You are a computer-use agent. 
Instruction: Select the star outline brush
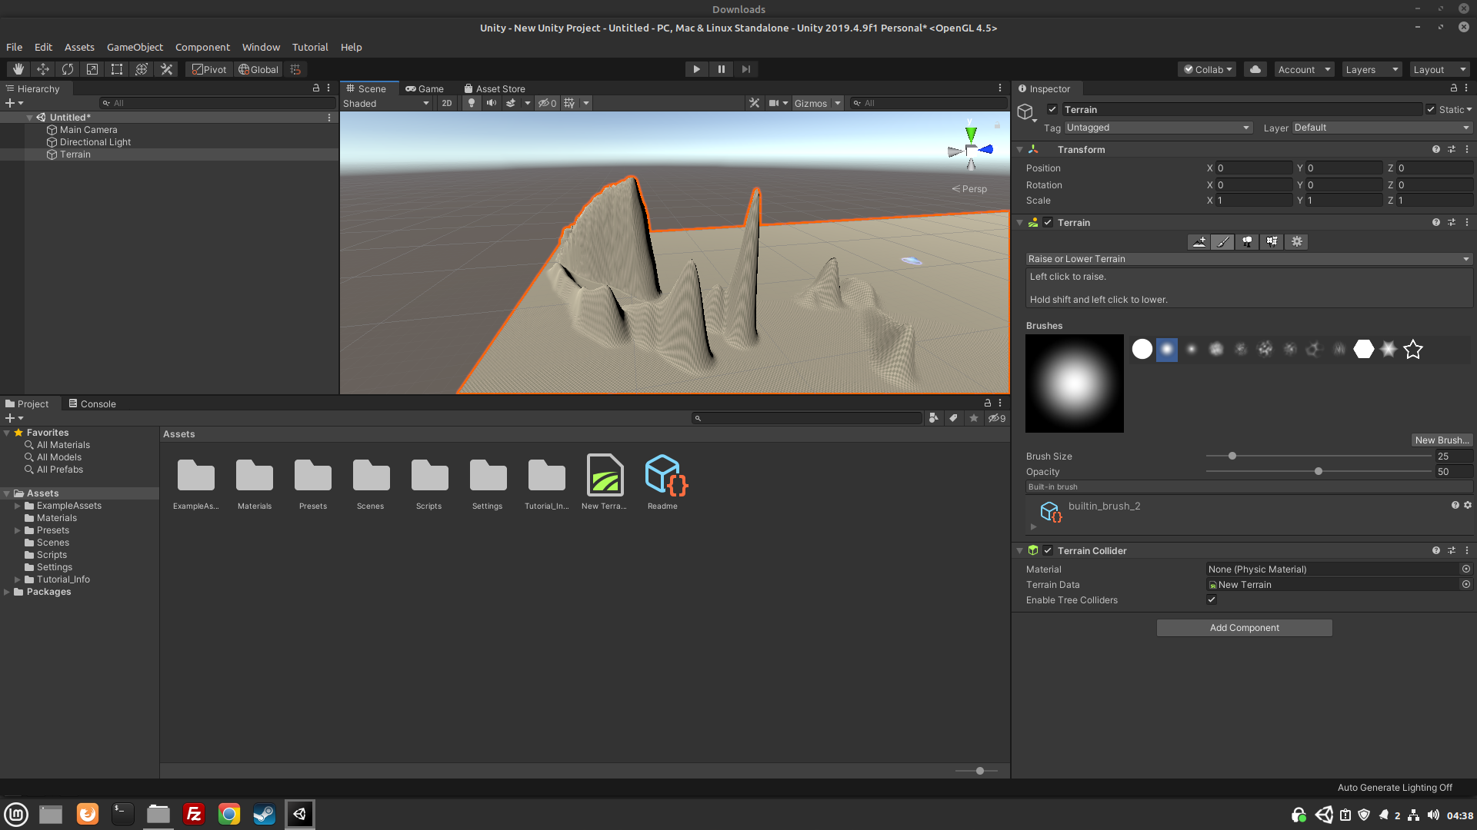[x=1413, y=349]
